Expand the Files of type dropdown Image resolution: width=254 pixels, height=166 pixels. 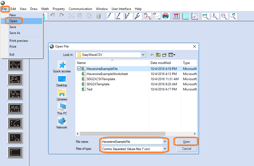pos(165,149)
